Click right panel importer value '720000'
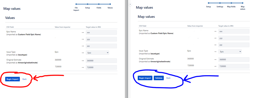Viewport: 253px width, 98px height. tap(190, 66)
